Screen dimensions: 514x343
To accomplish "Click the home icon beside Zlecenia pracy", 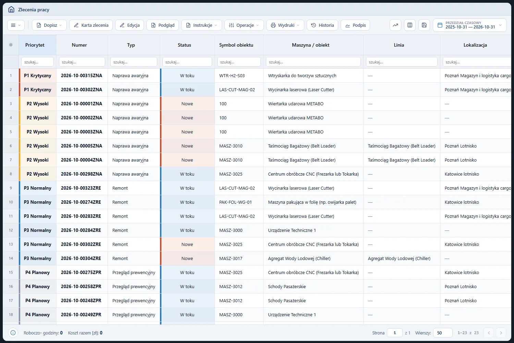I will [11, 10].
